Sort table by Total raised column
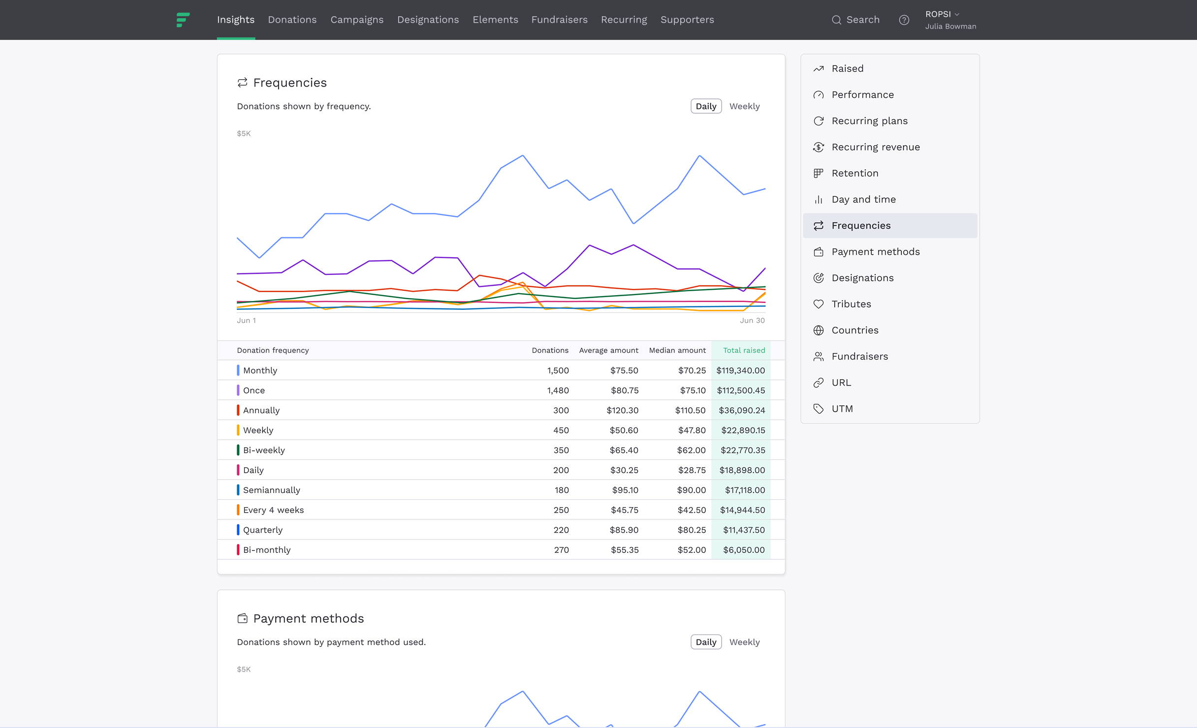The image size is (1197, 728). [744, 350]
